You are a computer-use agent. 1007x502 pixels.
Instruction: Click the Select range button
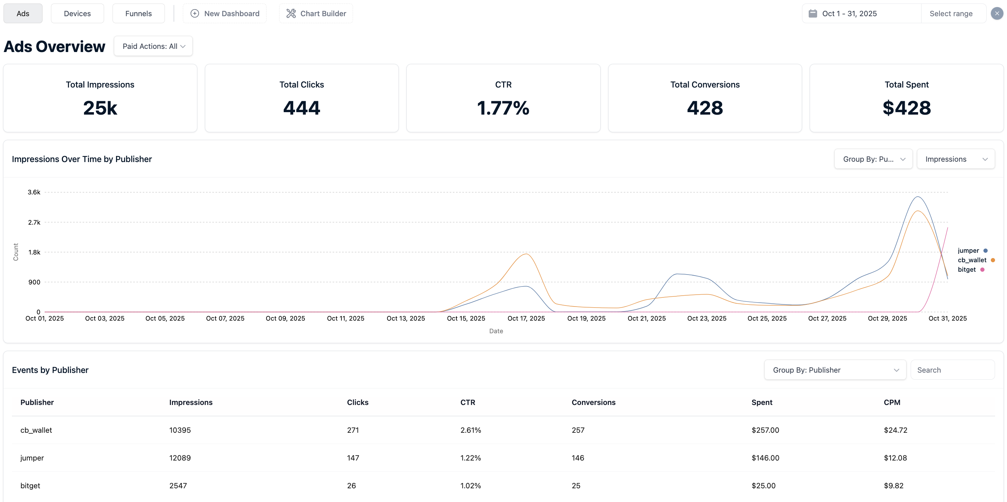coord(951,14)
